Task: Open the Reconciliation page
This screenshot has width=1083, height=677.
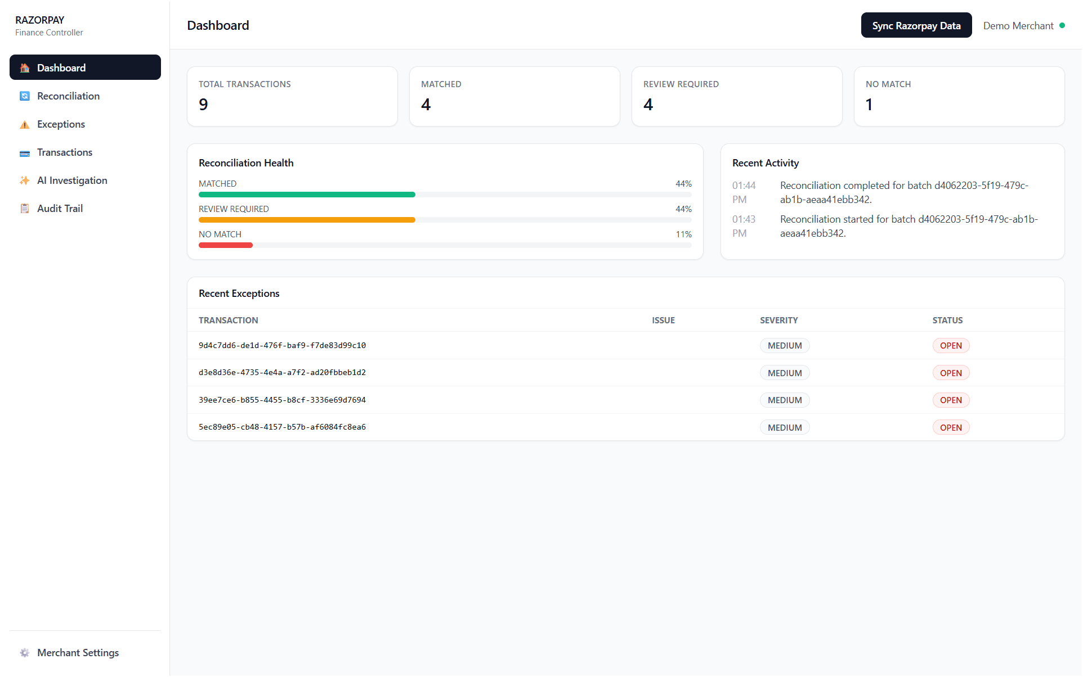Action: [x=85, y=96]
